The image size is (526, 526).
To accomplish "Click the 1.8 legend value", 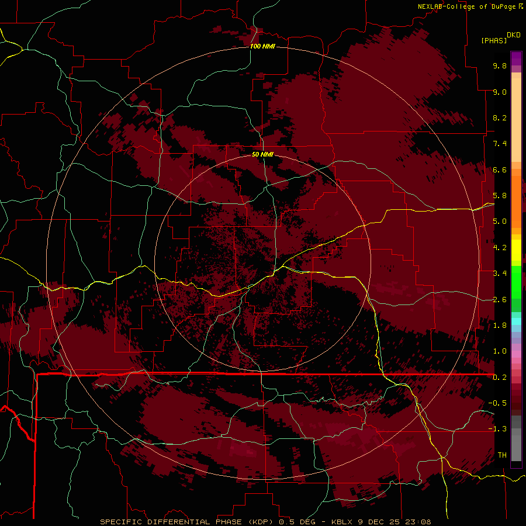I will 500,326.
